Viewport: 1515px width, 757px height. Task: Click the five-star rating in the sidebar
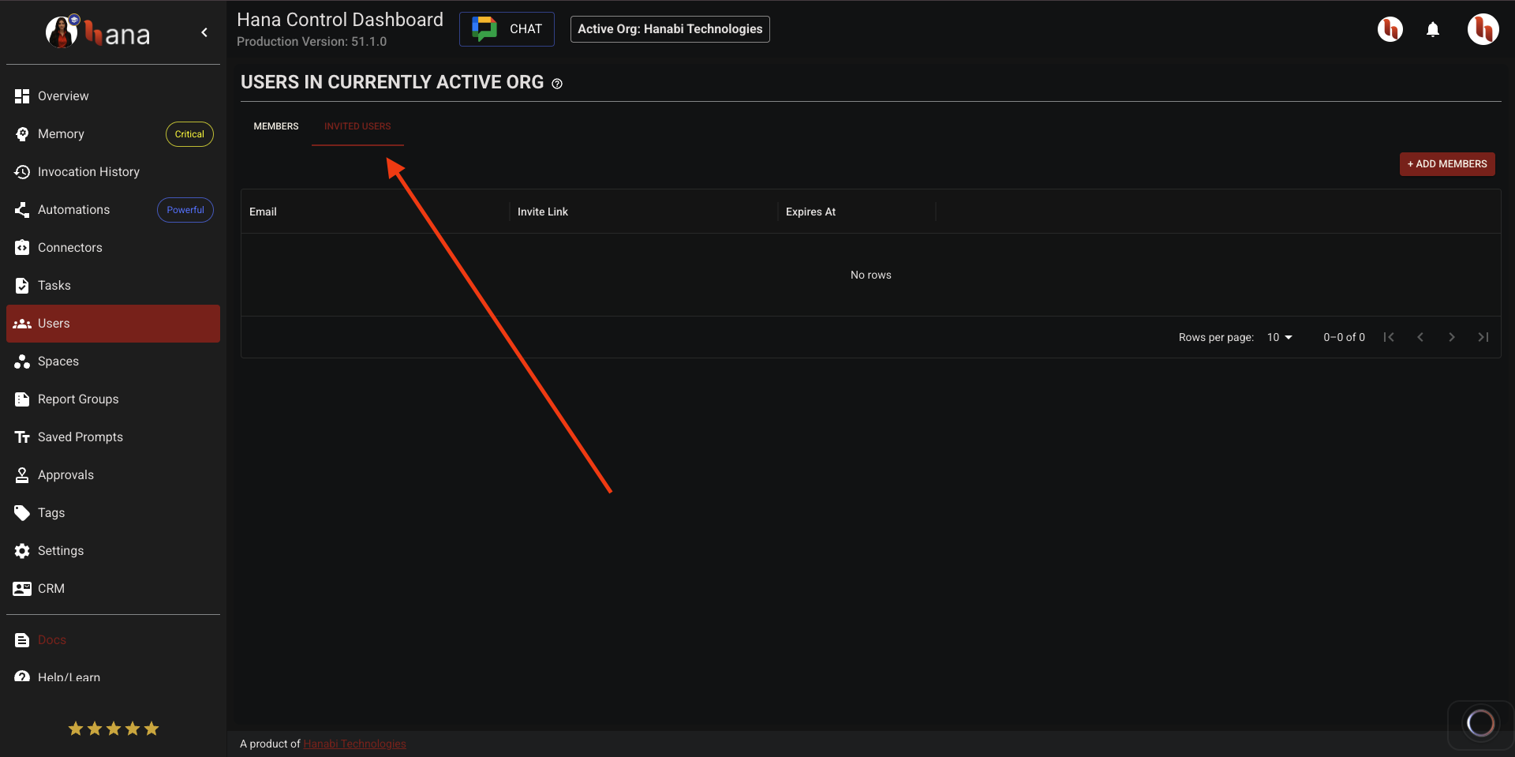(114, 729)
